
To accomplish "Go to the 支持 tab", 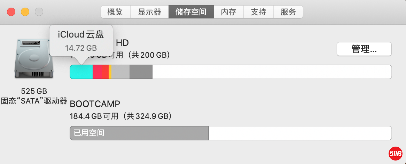I will tap(258, 12).
